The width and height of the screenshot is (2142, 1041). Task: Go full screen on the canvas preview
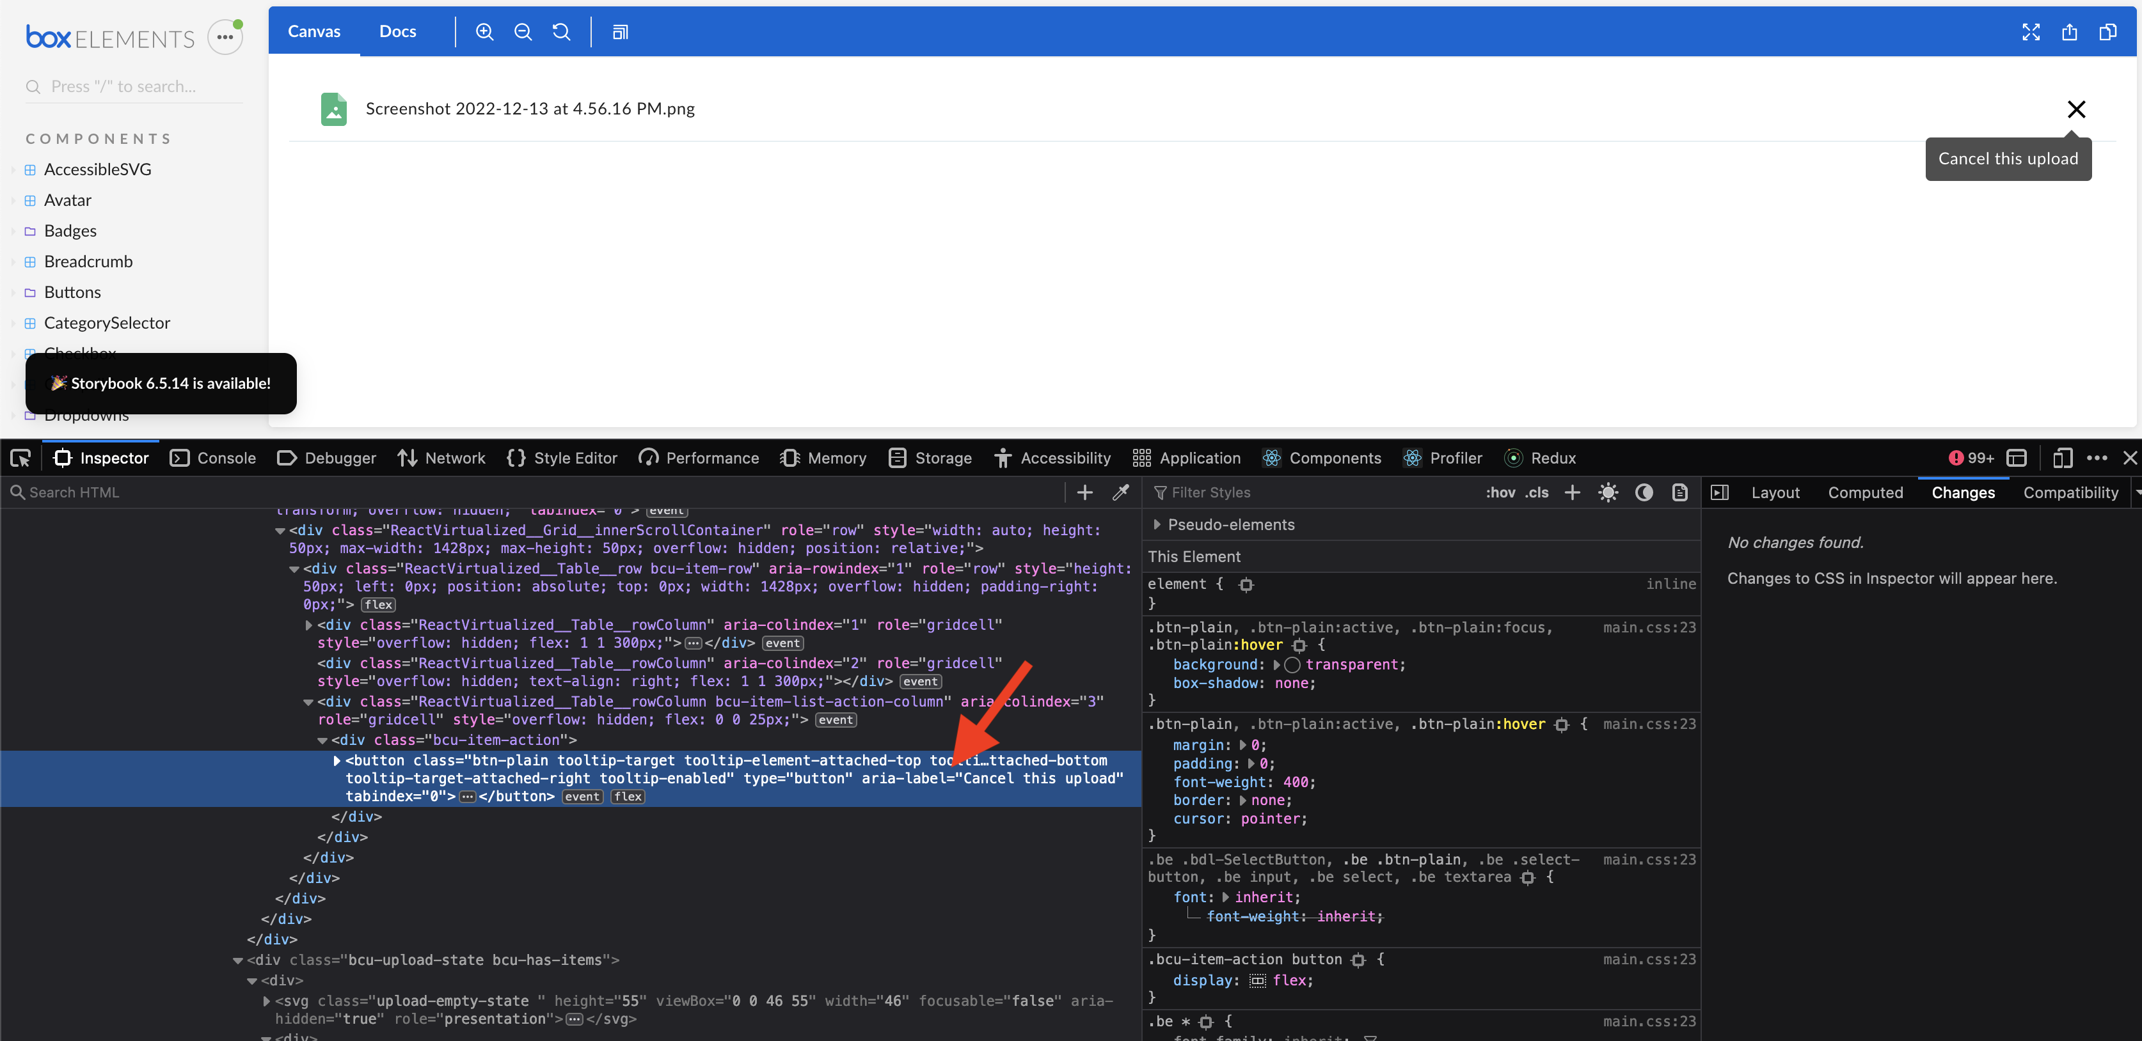[x=2031, y=31]
